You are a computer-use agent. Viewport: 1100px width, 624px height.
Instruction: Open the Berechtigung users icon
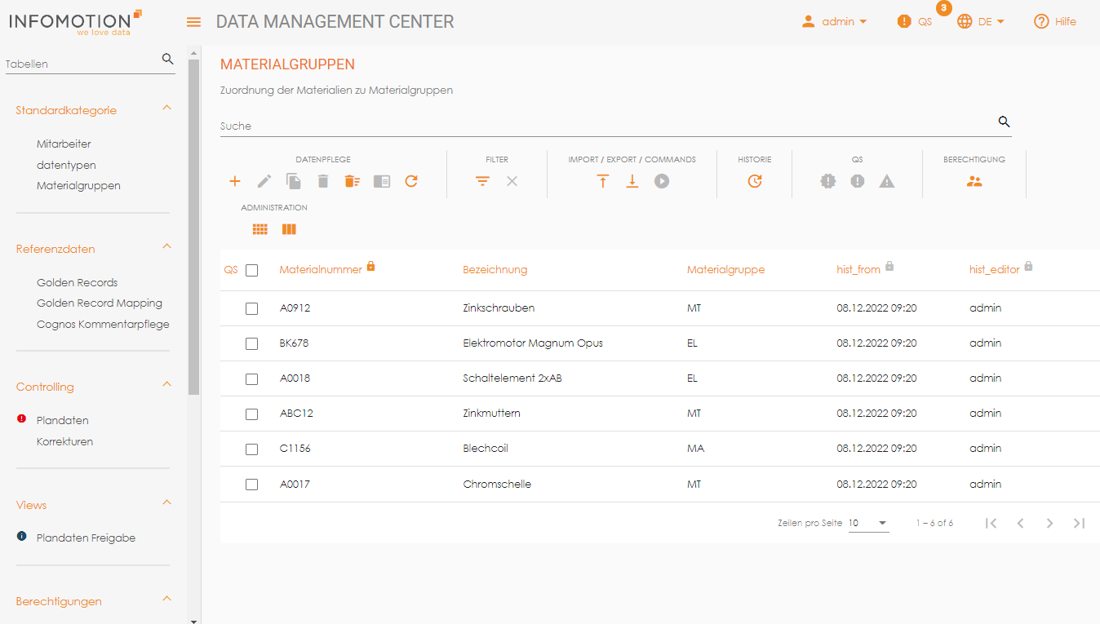click(x=974, y=181)
